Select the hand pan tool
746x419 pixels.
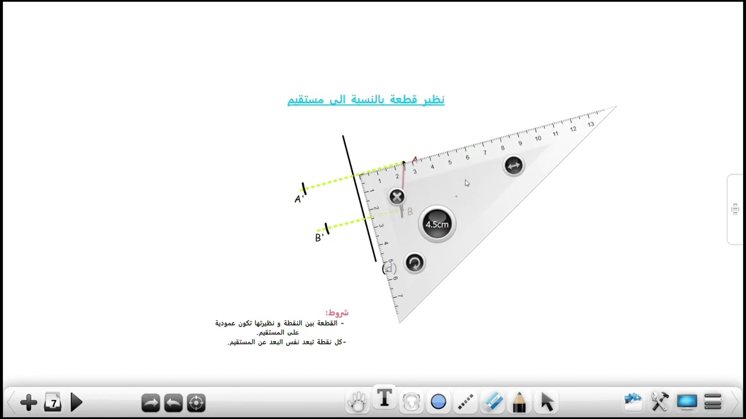point(357,402)
